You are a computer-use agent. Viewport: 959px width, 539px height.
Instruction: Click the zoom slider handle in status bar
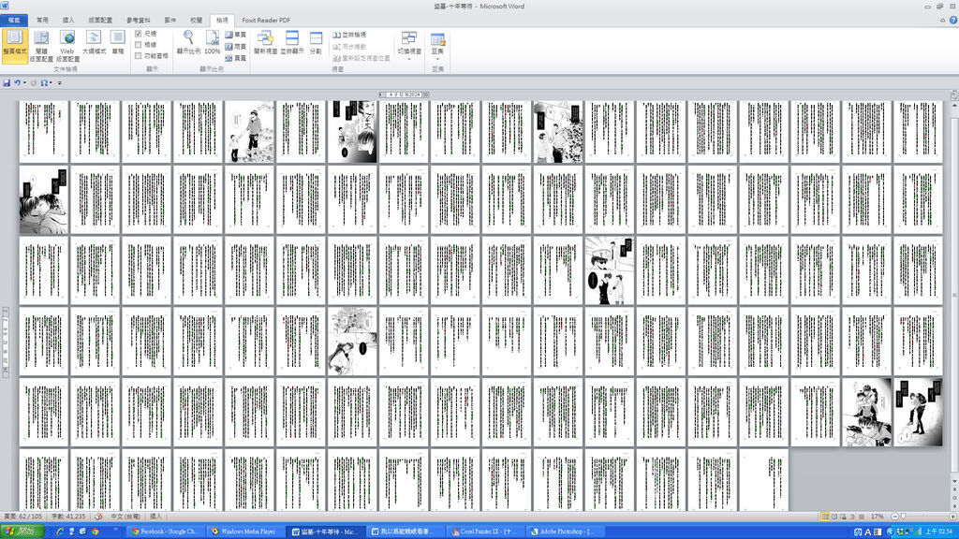tap(904, 517)
